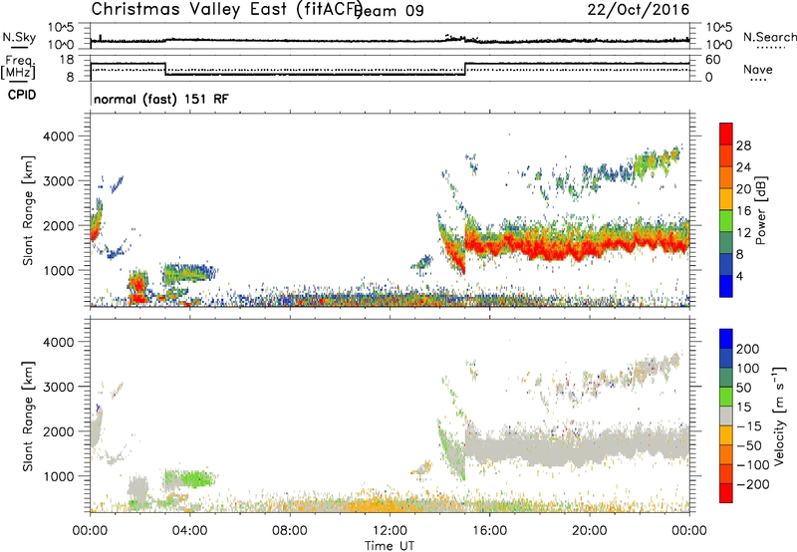Click the '4' power colorbar label
The width and height of the screenshot is (797, 552).
click(739, 276)
